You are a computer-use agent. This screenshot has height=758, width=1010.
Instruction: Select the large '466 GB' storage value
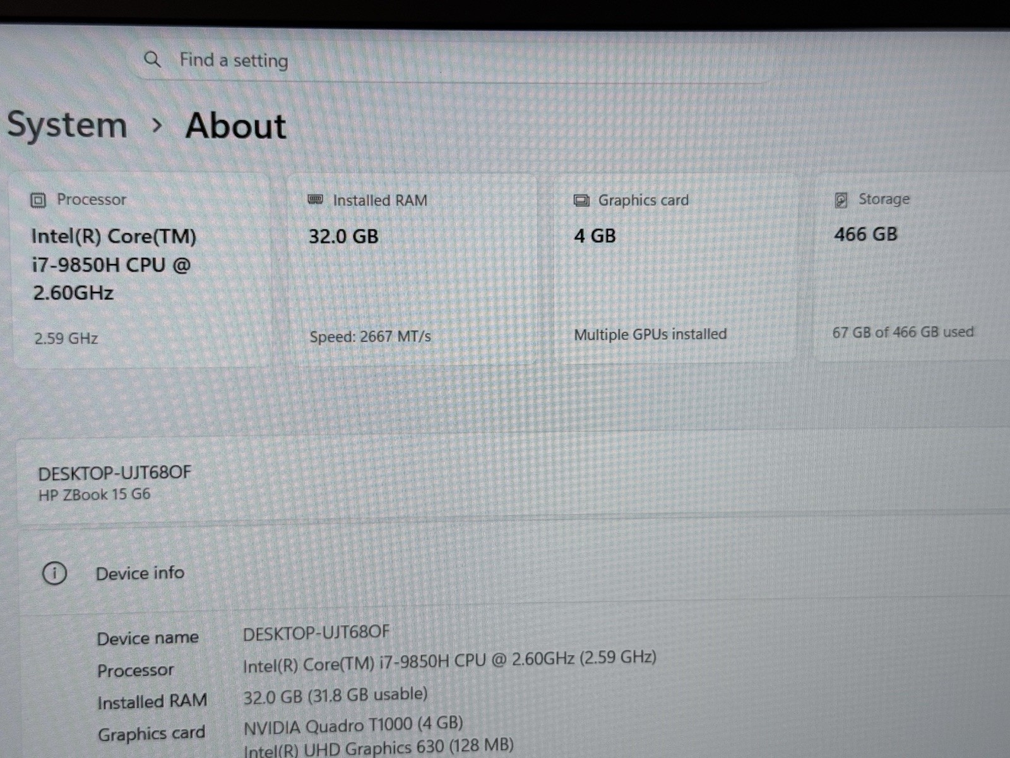865,234
